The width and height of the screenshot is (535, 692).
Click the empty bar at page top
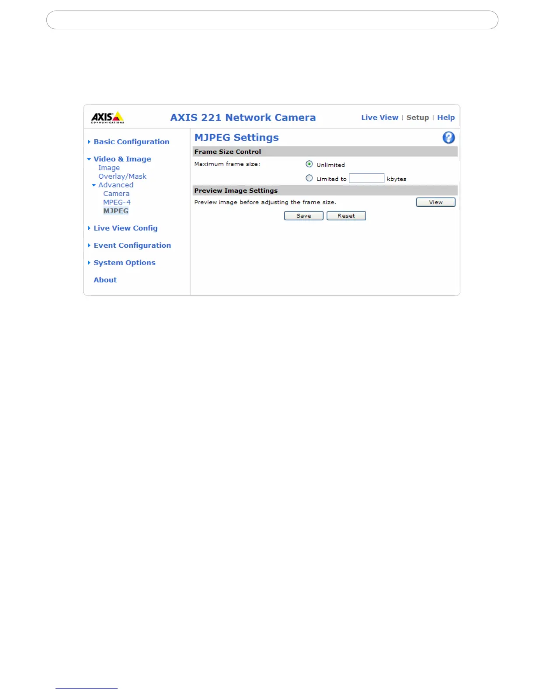click(x=272, y=20)
